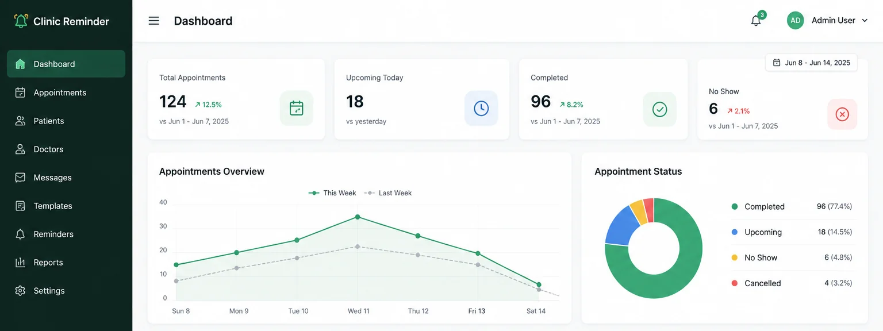Click the 96 (77.4%) status value
This screenshot has width=883, height=331.
point(834,206)
